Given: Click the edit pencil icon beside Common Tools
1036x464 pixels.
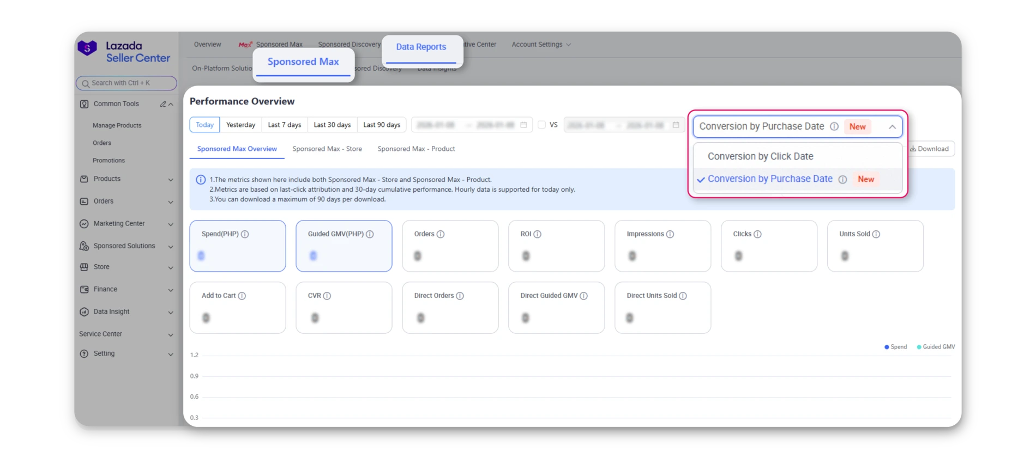Looking at the screenshot, I should coord(162,104).
